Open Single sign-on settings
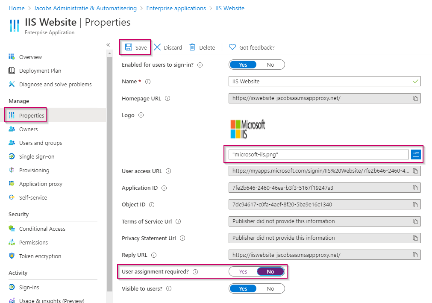 click(x=37, y=157)
